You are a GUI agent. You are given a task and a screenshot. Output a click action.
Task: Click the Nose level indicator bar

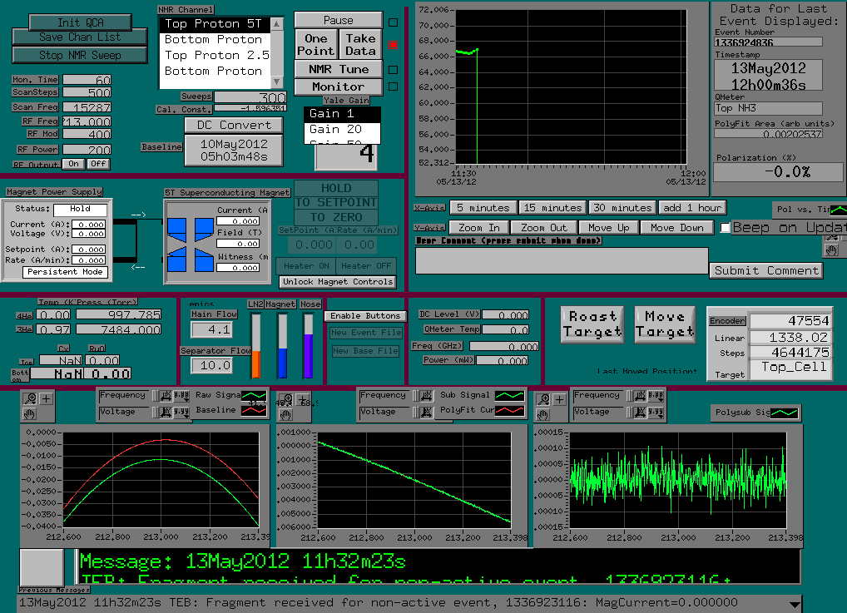click(309, 346)
